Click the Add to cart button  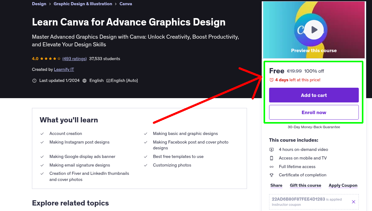click(x=314, y=95)
